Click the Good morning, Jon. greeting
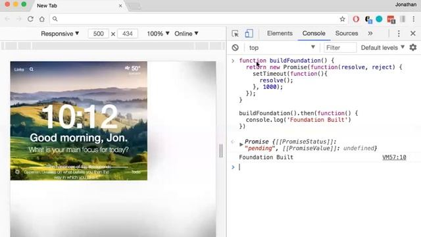This screenshot has width=421, height=237. tap(79, 138)
